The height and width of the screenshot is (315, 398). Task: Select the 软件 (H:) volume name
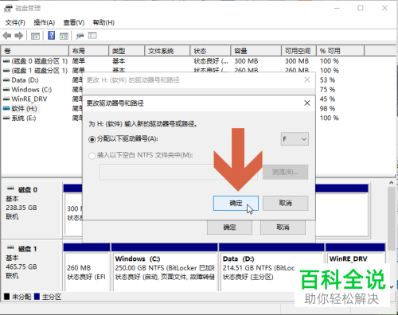(24, 108)
